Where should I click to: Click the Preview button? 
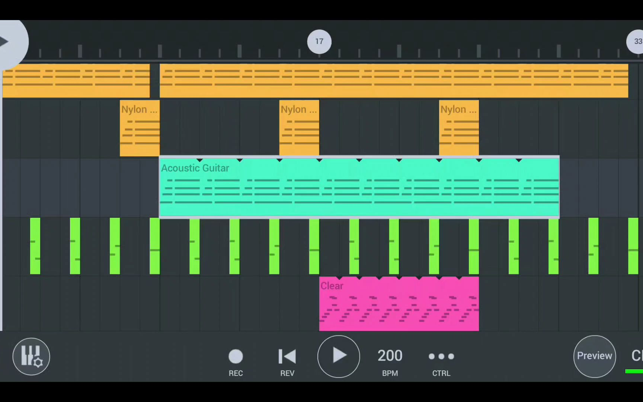point(594,356)
